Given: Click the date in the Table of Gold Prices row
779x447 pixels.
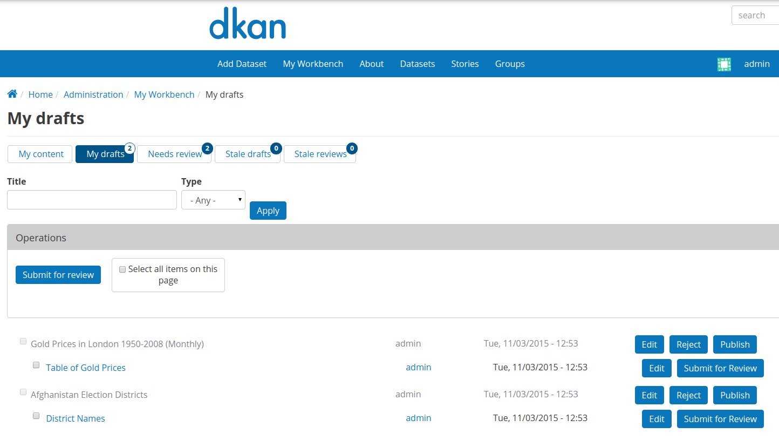Looking at the screenshot, I should click(540, 367).
